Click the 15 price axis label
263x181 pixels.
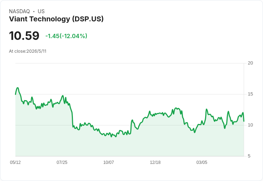250,94
